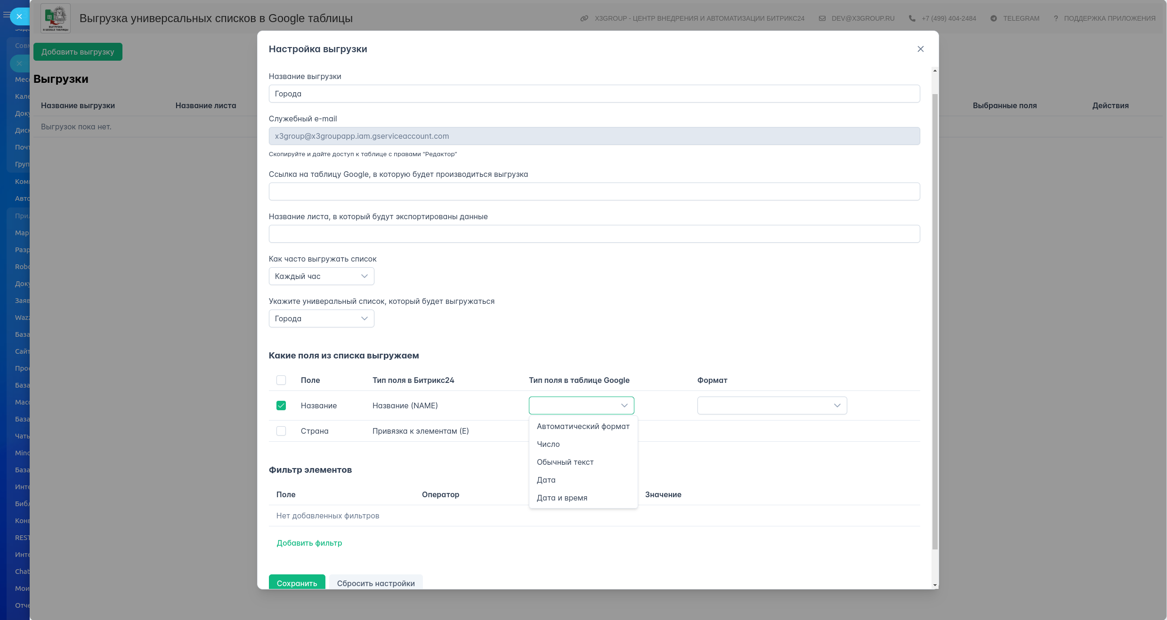Click the envelope icon for DEV@X3GROUP.RU
Screen dimensions: 1167x620
click(822, 18)
